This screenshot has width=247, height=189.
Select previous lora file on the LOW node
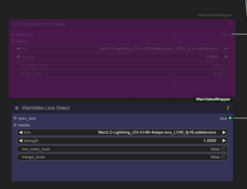click(x=21, y=132)
